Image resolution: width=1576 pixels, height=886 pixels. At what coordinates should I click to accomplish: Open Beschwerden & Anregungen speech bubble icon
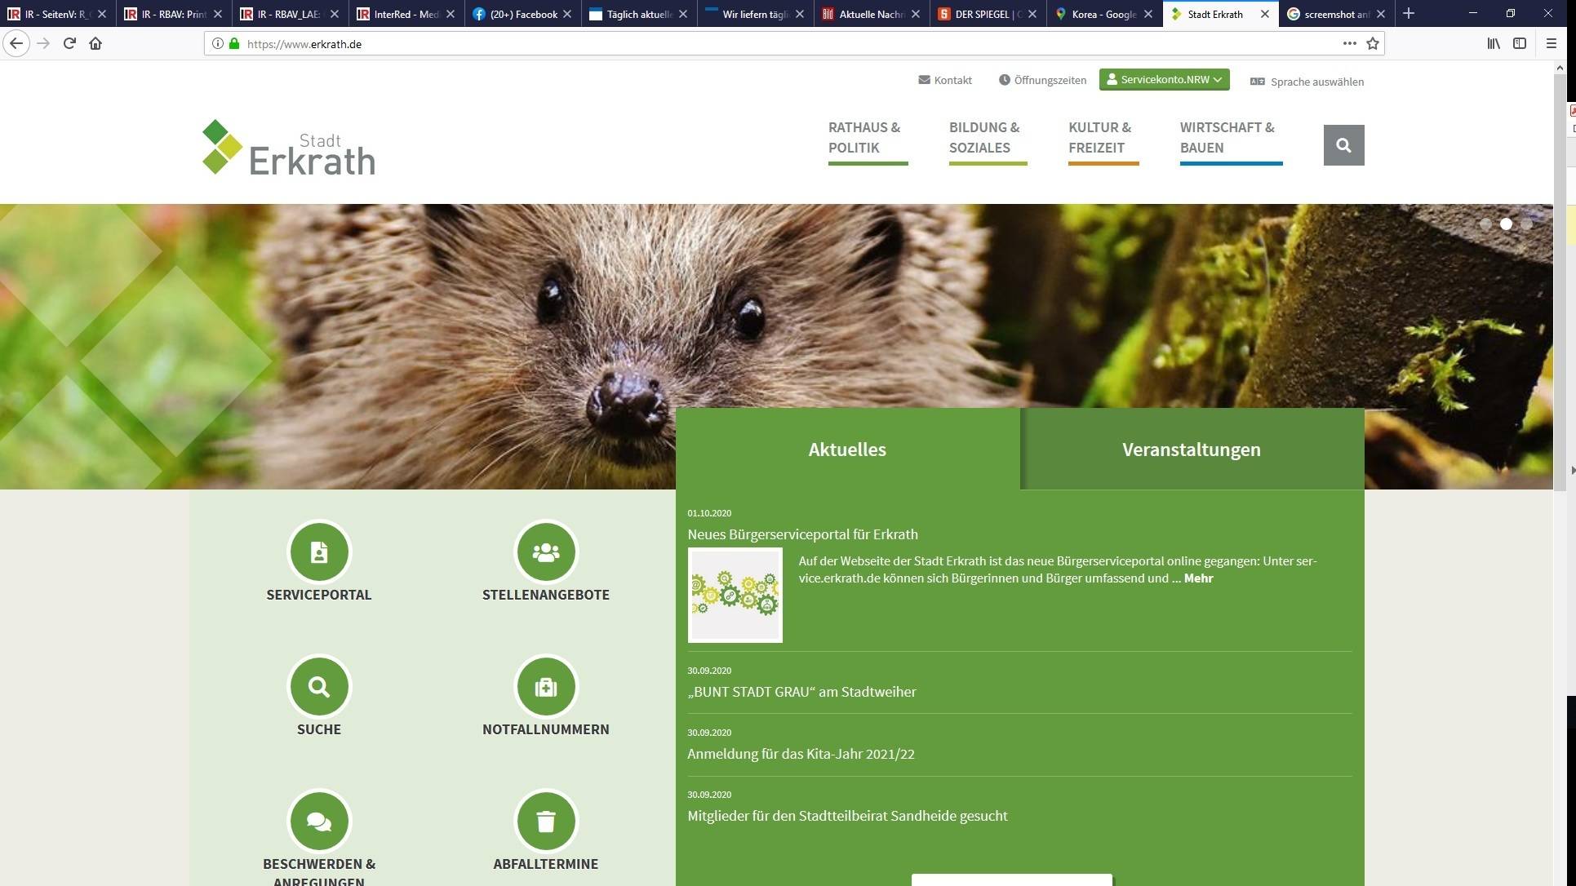tap(319, 822)
